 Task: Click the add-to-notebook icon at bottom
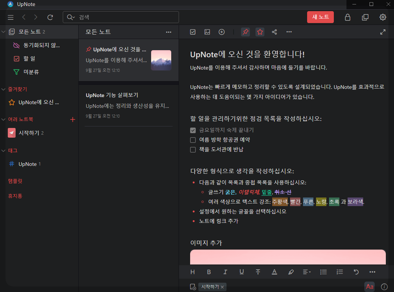193,287
